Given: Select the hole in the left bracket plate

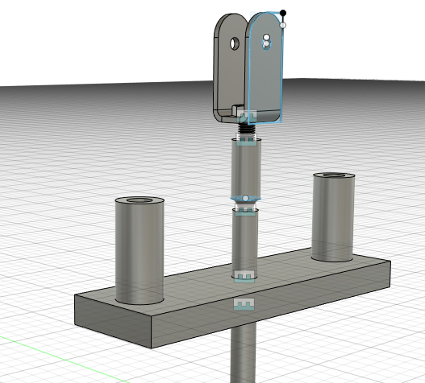Looking at the screenshot, I should pyautogui.click(x=235, y=43).
